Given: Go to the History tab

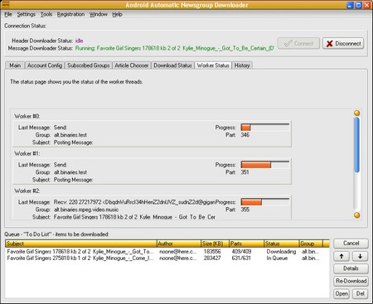Looking at the screenshot, I should click(242, 65).
